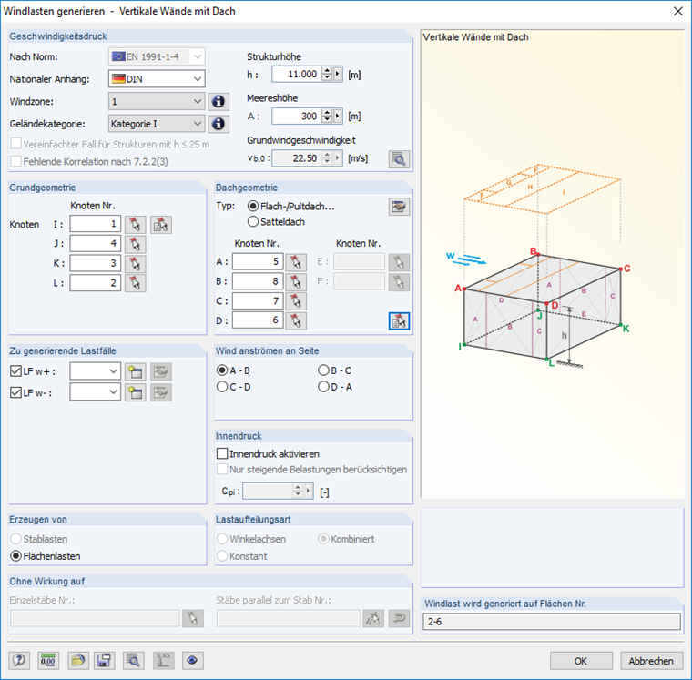Enable Innendruck aktivieren checkbox

tap(222, 453)
